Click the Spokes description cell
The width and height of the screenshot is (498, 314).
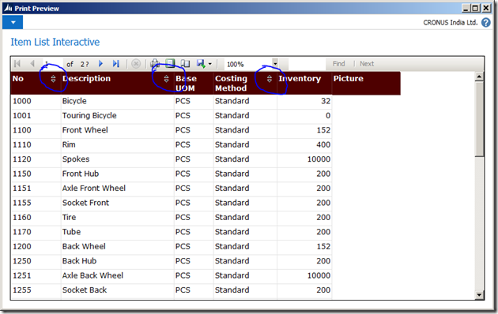[118, 159]
